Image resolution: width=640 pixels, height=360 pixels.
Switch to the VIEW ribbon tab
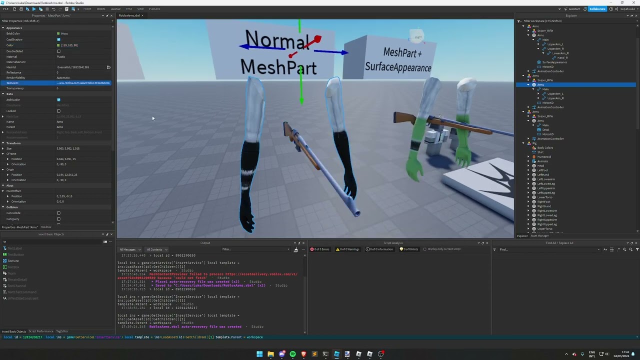tap(140, 9)
